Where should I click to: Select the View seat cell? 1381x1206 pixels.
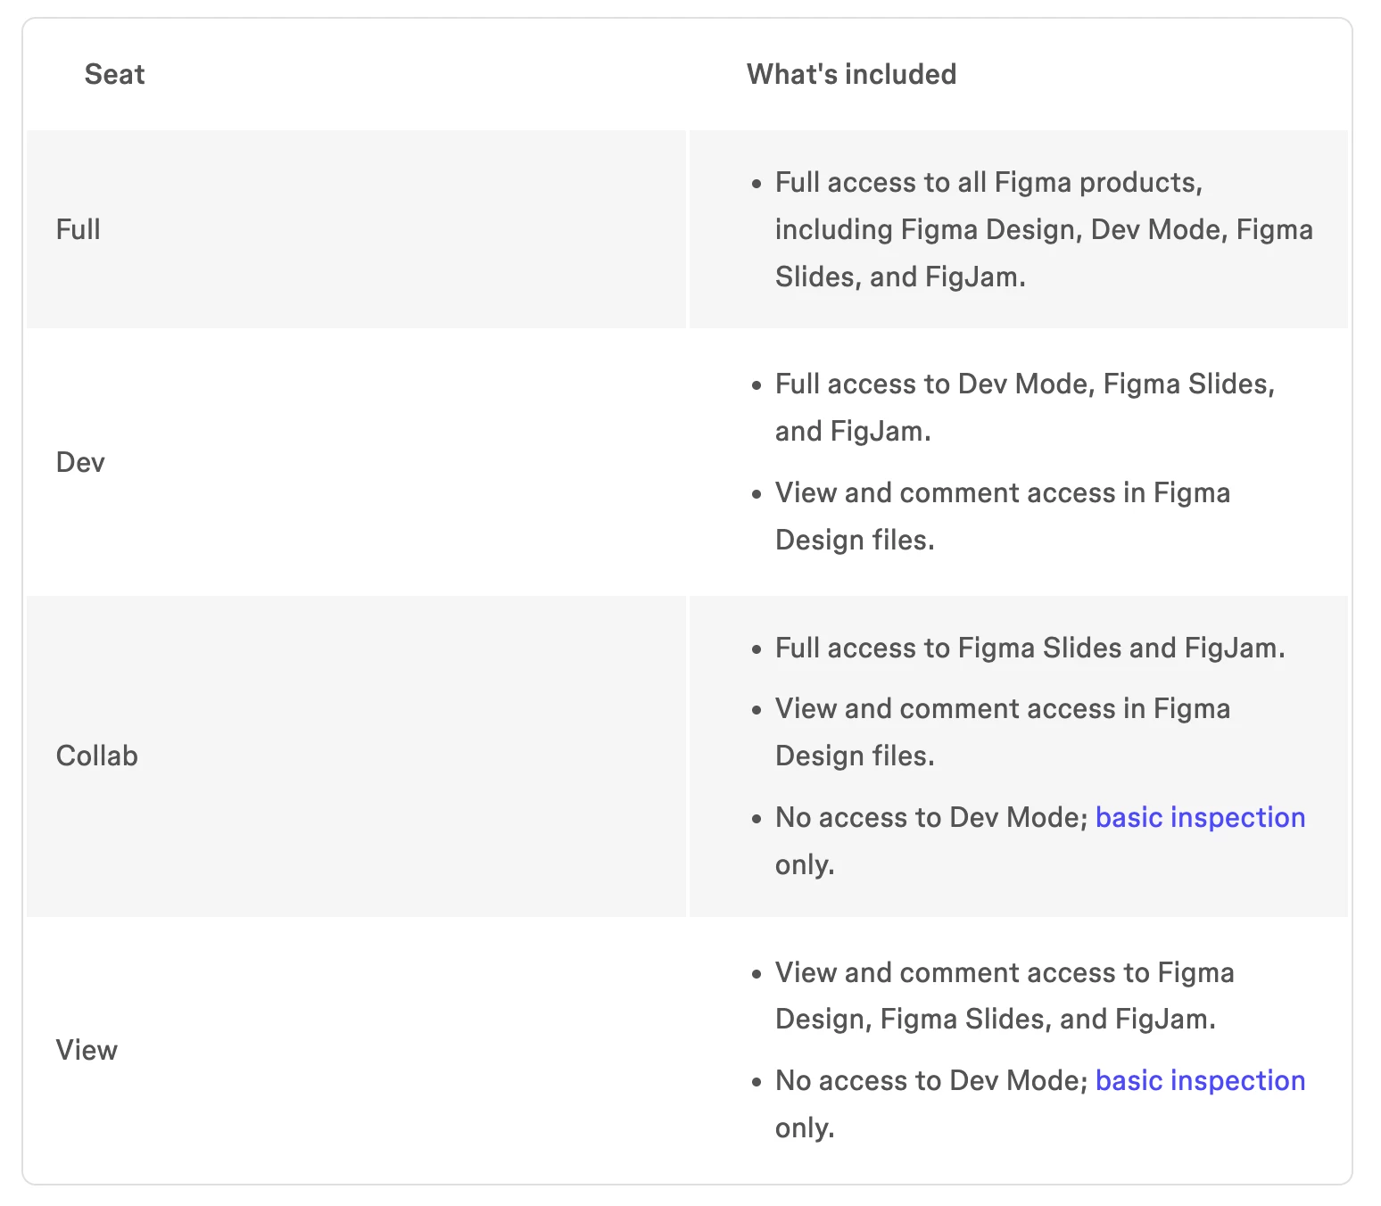[87, 1050]
